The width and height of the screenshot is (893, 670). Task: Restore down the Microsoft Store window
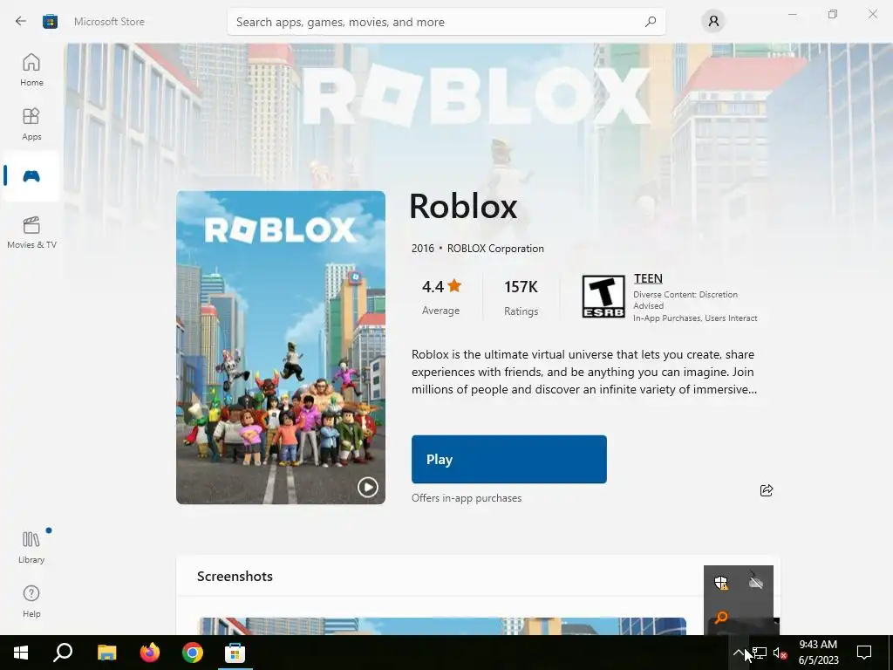pos(833,14)
